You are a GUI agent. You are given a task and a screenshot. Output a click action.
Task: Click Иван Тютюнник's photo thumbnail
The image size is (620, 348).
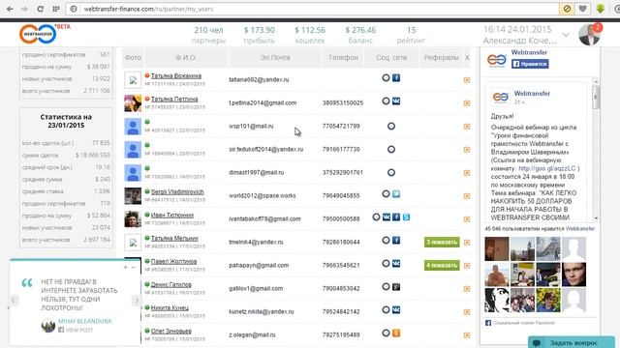tap(133, 219)
